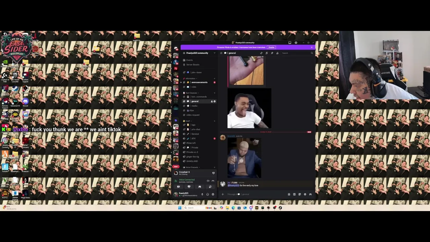Screen dimensions: 430x242
Task: Share Crosshair X screen stream icon
Action: pyautogui.click(x=213, y=173)
